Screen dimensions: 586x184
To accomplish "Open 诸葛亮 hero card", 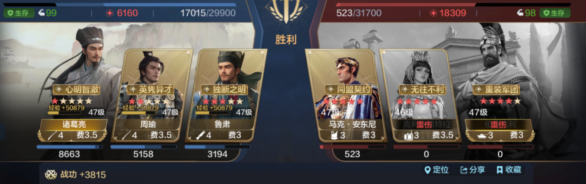I will pos(72,91).
